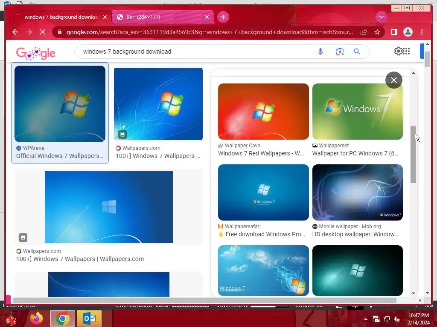This screenshot has height=327, width=437.
Task: Click the preview panel scroll-down arrow
Action: (x=413, y=293)
